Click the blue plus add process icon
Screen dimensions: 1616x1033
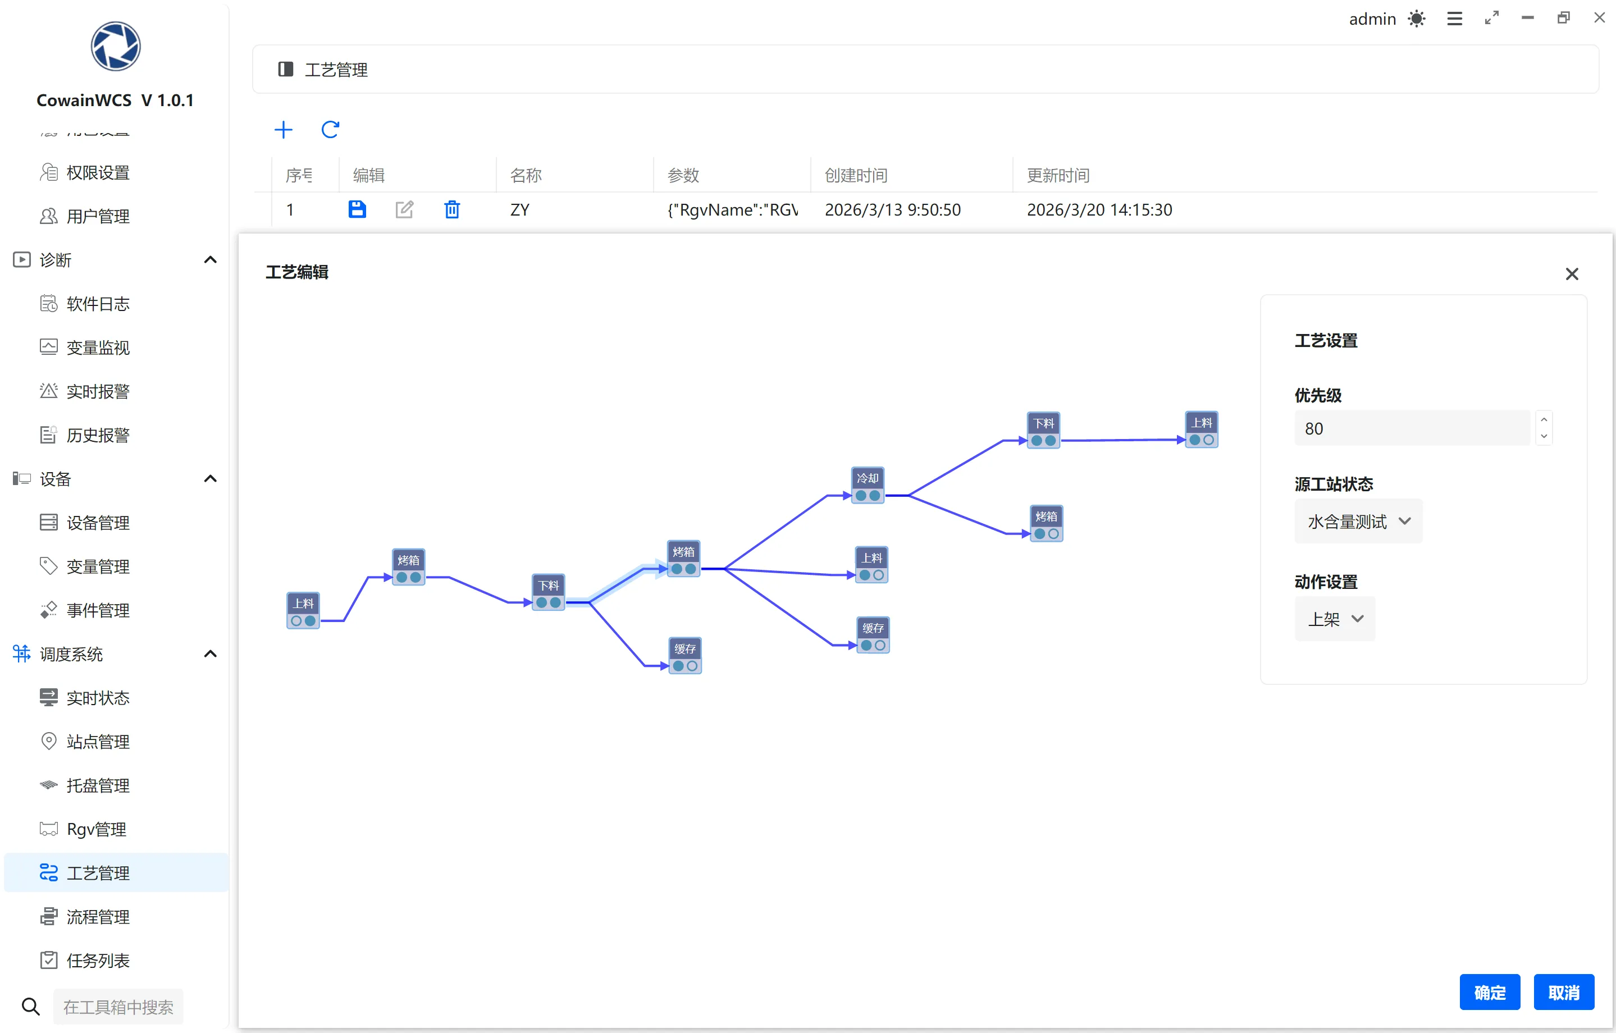283,130
